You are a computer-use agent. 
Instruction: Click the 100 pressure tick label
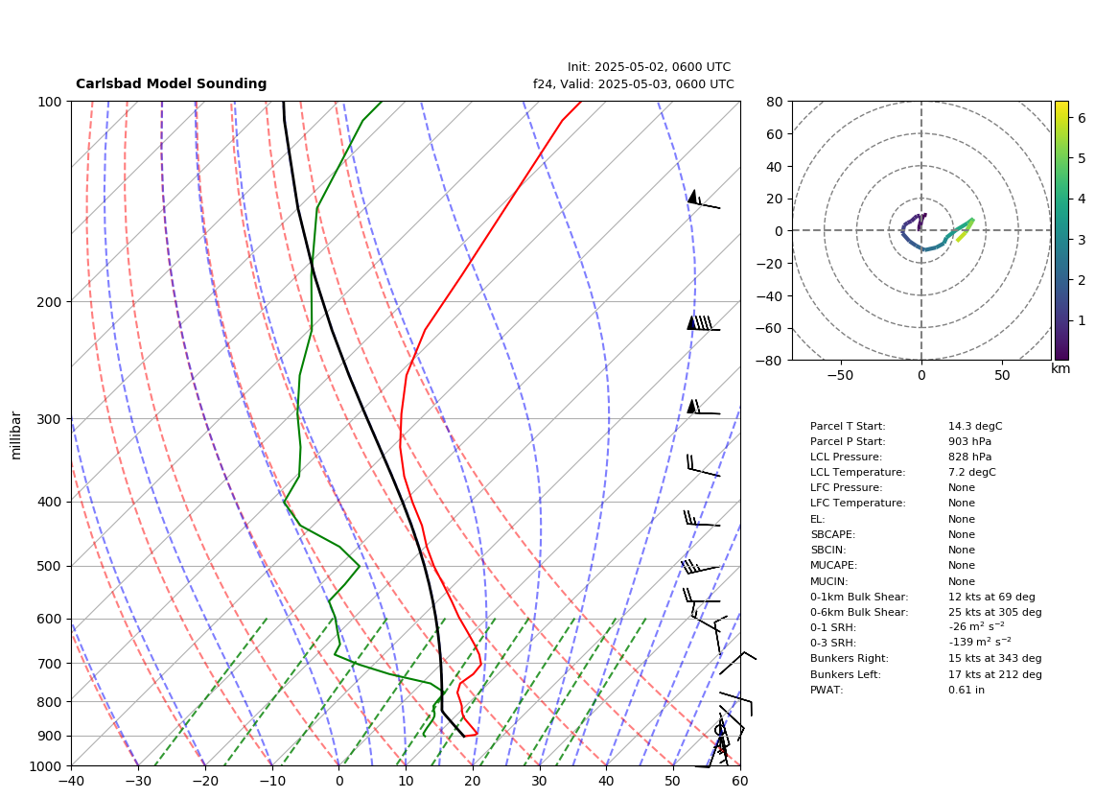pyautogui.click(x=49, y=102)
